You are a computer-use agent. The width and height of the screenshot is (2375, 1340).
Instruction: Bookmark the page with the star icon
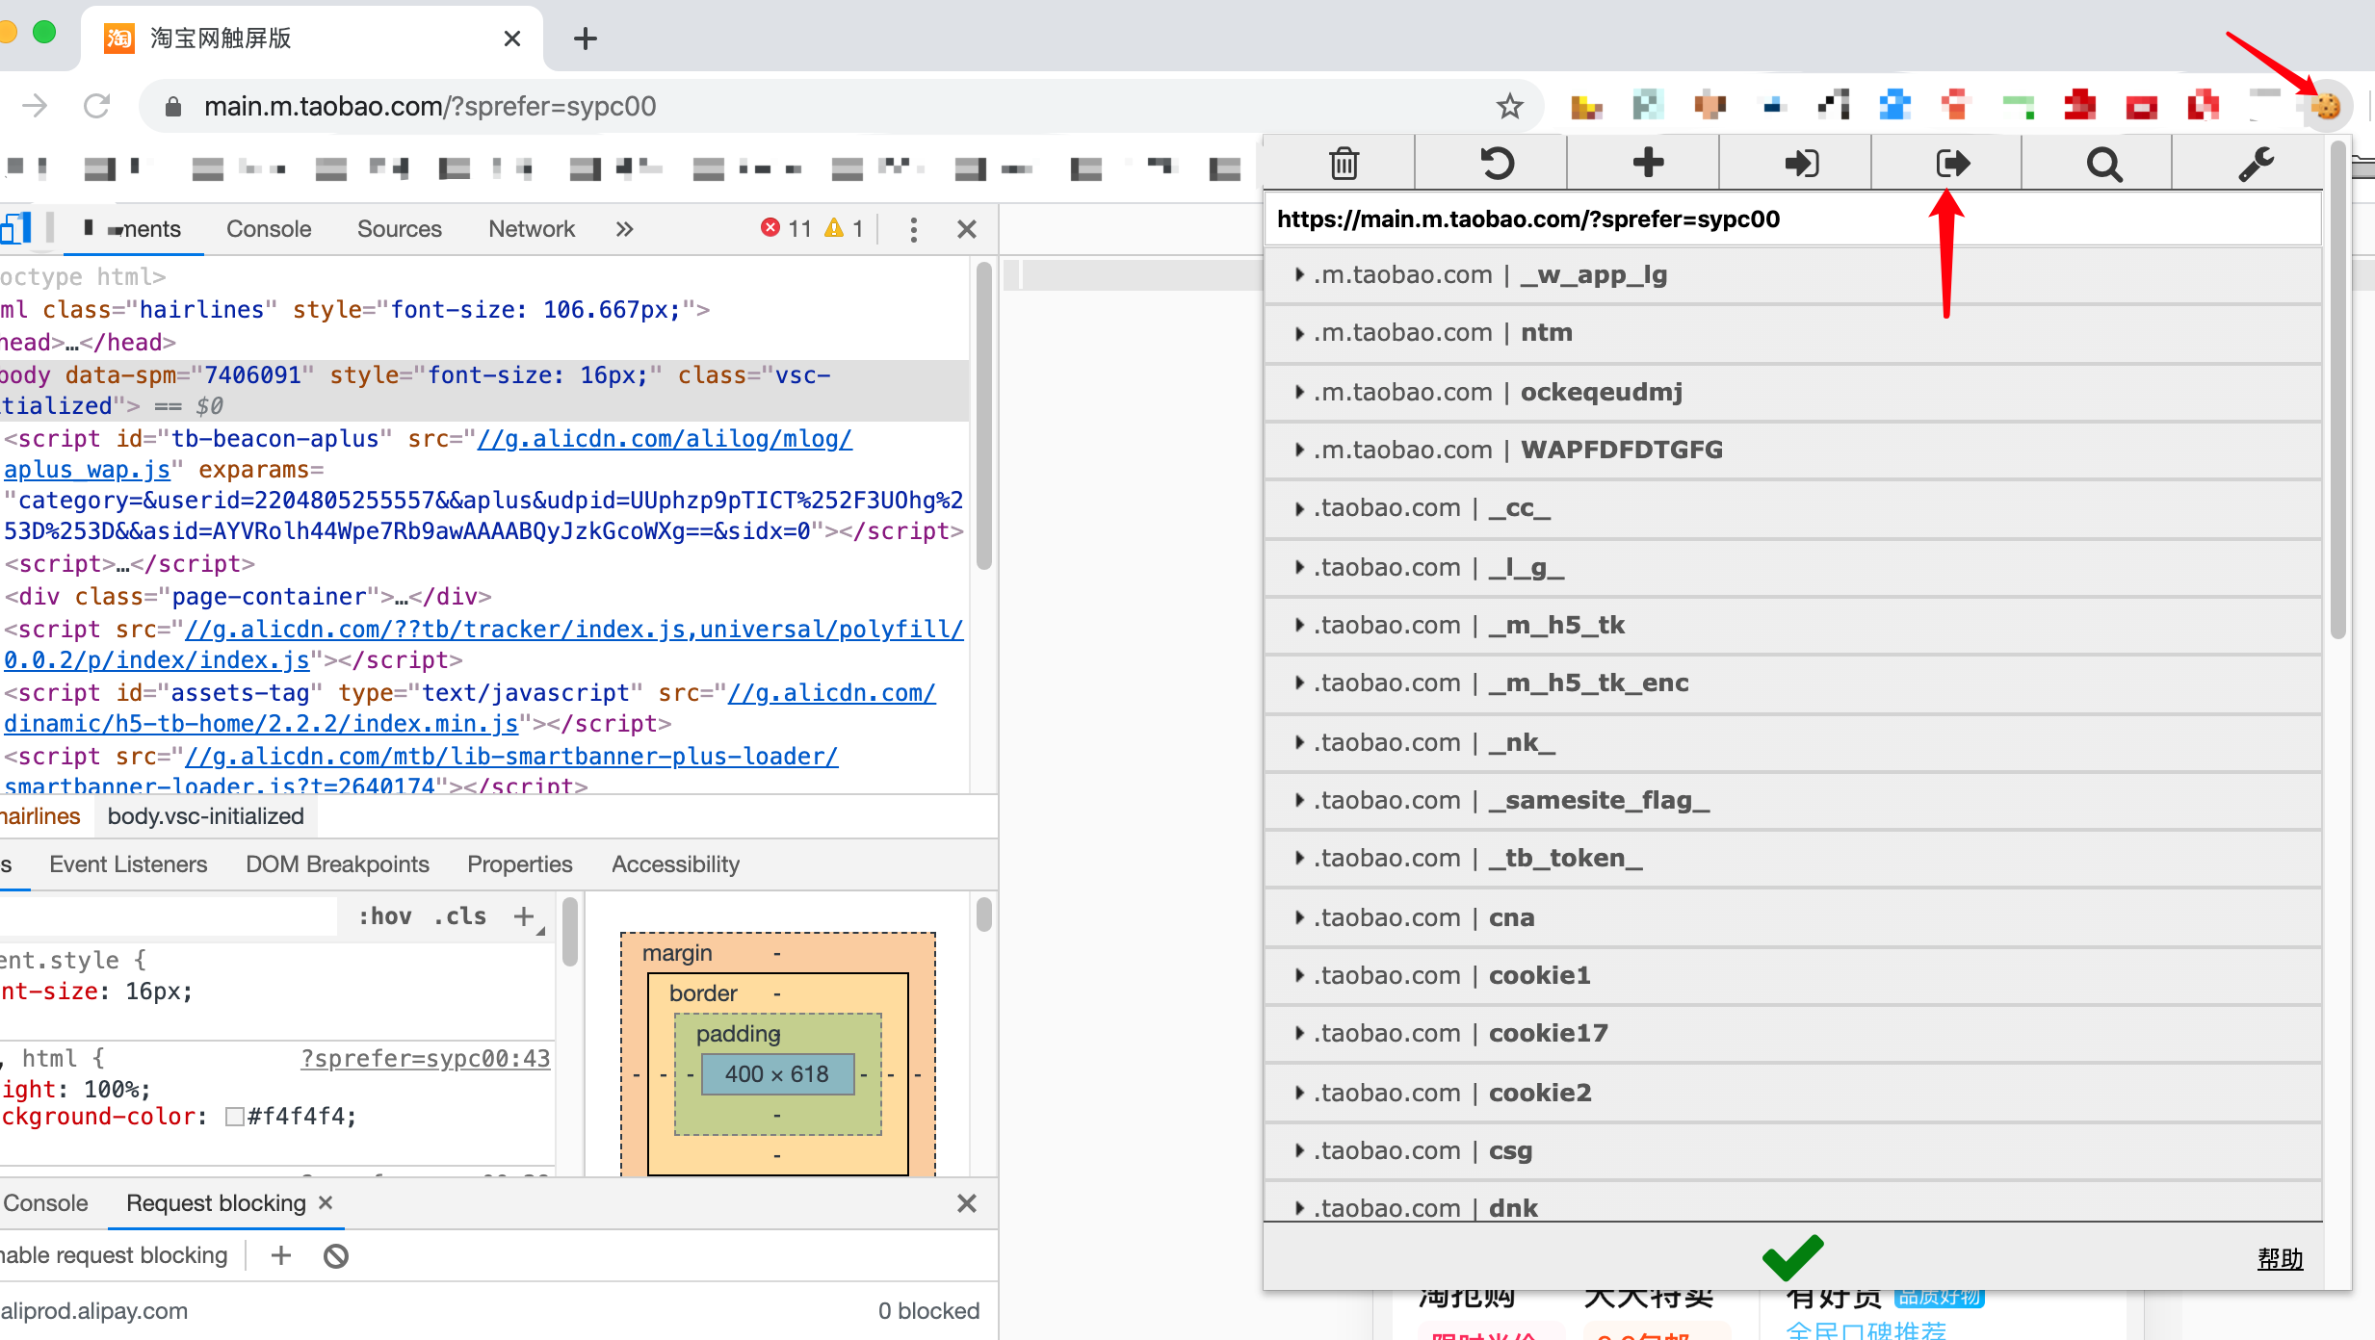pos(1509,106)
